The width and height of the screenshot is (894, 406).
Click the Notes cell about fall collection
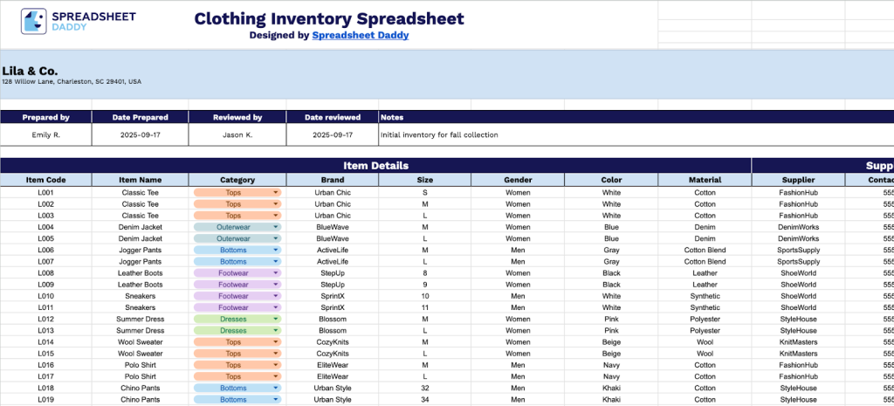click(x=636, y=135)
